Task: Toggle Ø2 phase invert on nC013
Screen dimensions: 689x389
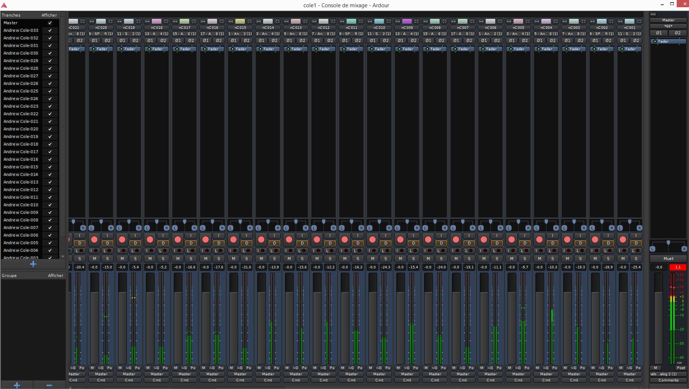Action: [x=302, y=40]
